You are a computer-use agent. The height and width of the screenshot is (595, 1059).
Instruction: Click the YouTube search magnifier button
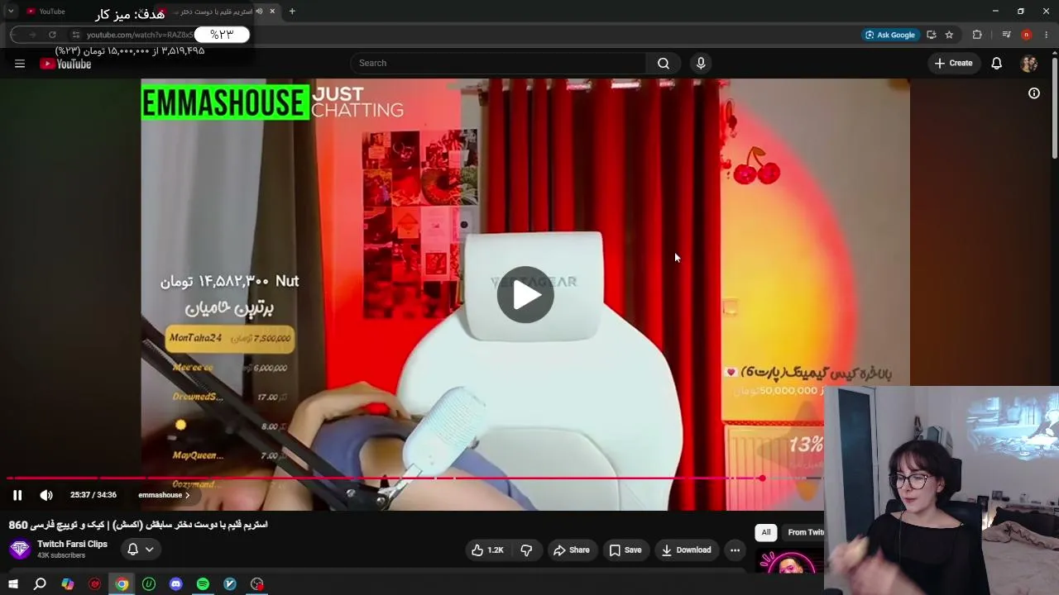tap(664, 63)
